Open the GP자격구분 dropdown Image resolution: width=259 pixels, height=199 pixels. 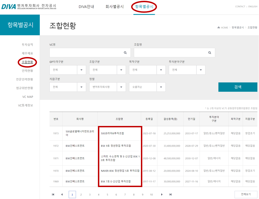click(x=68, y=70)
